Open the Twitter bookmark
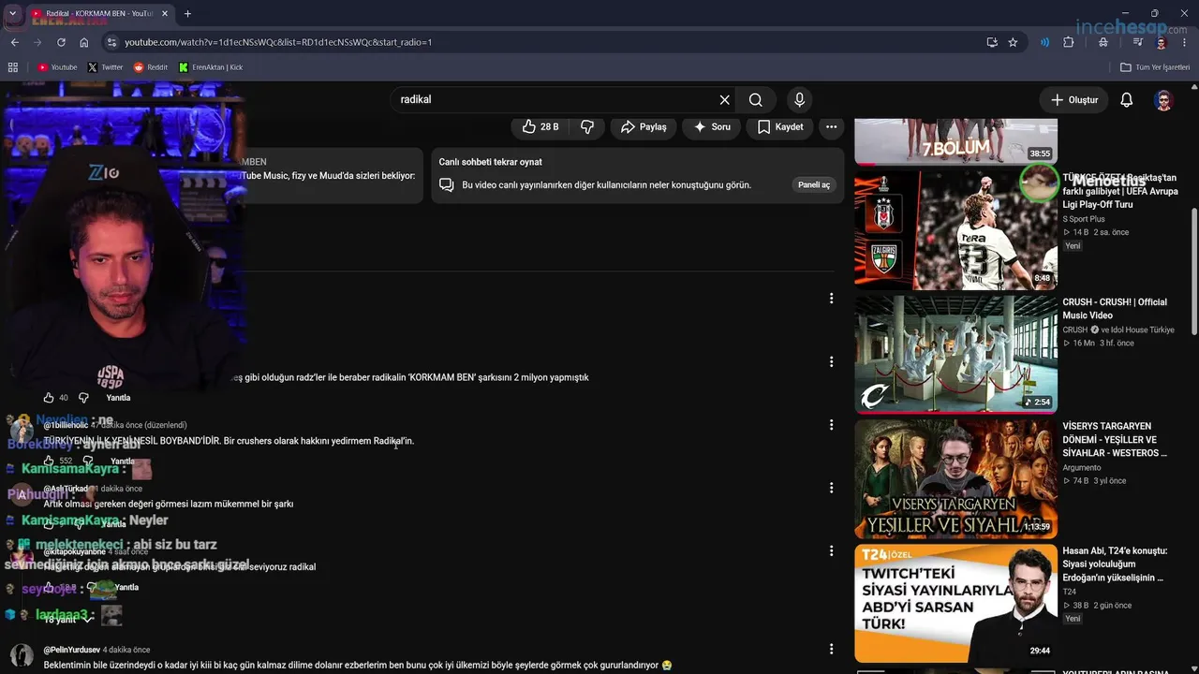This screenshot has width=1199, height=674. click(x=105, y=67)
